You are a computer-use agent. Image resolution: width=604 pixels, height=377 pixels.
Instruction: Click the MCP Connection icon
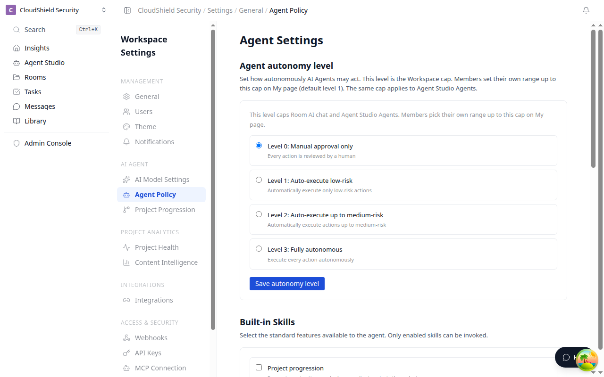pyautogui.click(x=126, y=368)
